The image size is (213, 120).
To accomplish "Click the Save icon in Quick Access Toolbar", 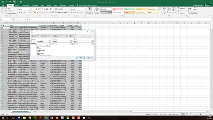I will coord(3,2).
